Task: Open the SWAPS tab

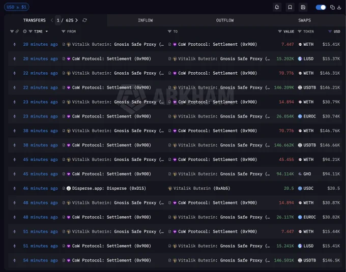Action: (x=304, y=20)
